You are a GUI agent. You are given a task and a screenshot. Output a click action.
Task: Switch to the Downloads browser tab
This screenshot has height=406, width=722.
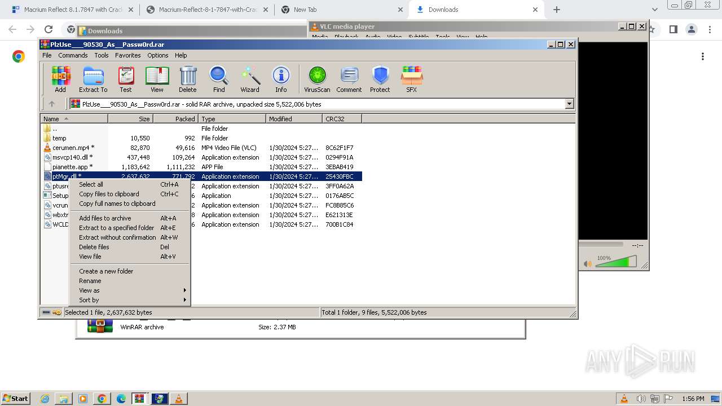click(477, 10)
